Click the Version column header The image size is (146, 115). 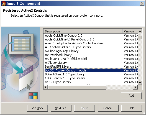point(130,31)
